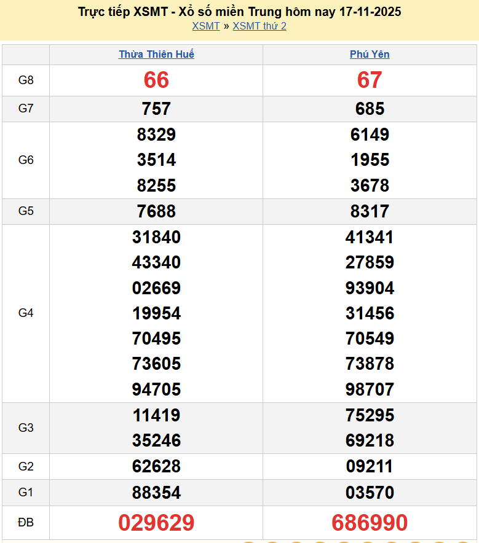This screenshot has height=543, width=479.
Task: Click G6 number 6149
Action: pyautogui.click(x=370, y=135)
